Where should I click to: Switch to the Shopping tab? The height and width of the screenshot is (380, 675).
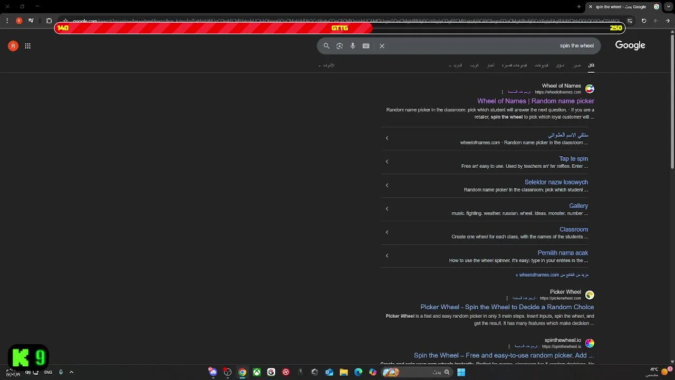[560, 65]
